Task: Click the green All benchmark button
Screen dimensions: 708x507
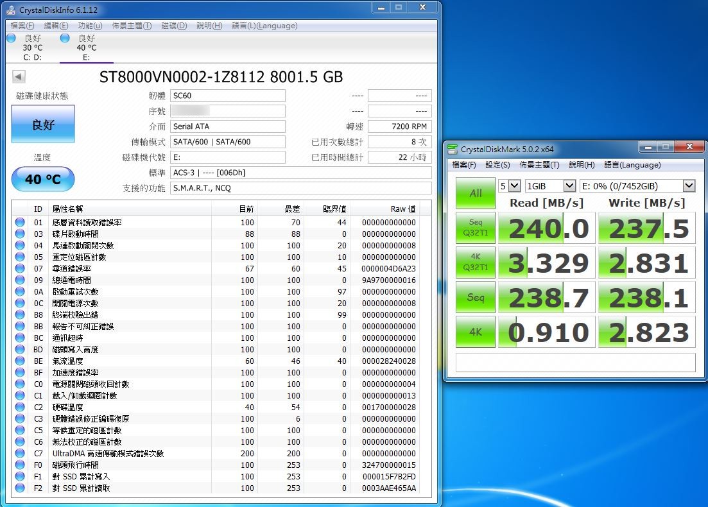Action: 476,193
